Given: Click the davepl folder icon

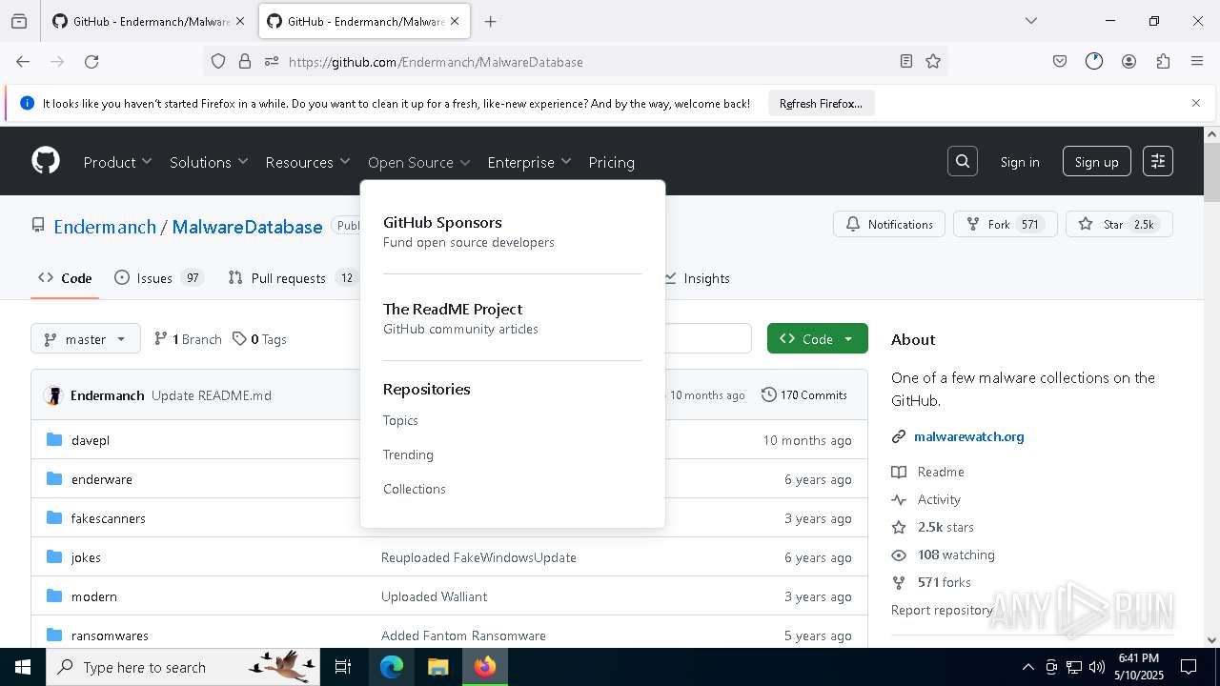Looking at the screenshot, I should pos(54,440).
